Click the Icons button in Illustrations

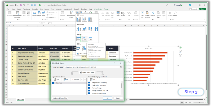pyautogui.click(x=44, y=14)
